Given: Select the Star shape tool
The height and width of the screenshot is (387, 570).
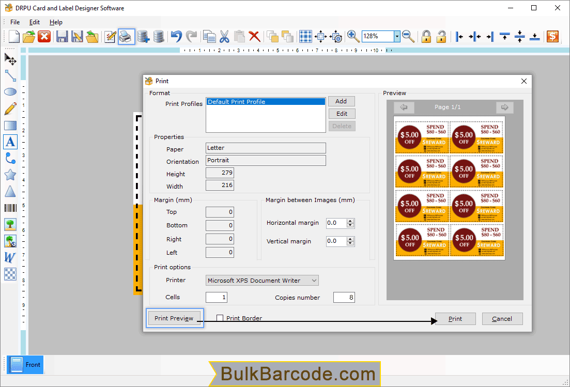Looking at the screenshot, I should 10,175.
